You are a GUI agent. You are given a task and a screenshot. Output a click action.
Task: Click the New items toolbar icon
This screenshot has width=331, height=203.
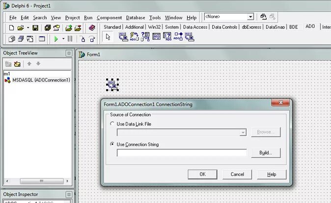11,28
